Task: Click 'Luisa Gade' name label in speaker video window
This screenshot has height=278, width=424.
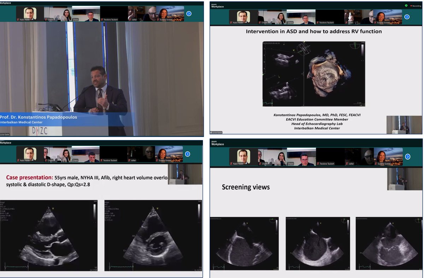Action: point(5,135)
